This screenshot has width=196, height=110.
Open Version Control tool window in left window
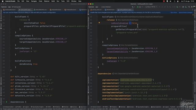(8, 107)
